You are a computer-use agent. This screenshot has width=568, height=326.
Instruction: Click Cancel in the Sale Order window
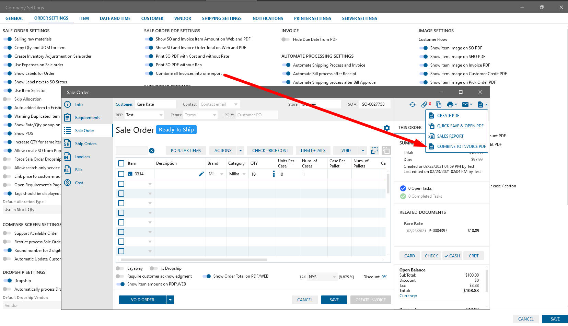[x=305, y=300]
